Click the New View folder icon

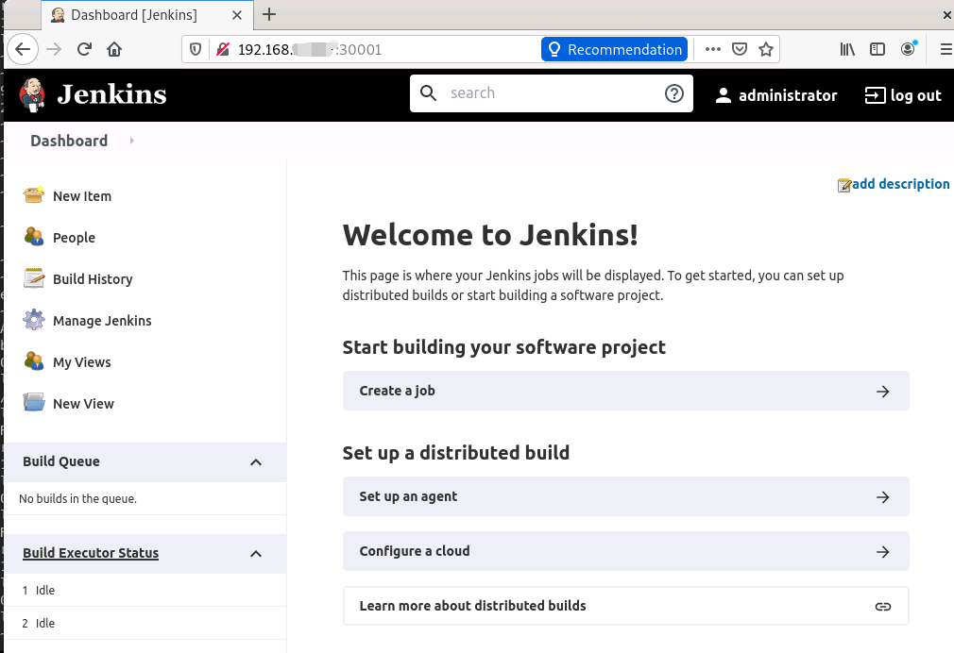33,402
